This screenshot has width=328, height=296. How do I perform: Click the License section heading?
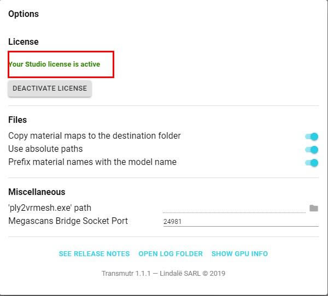tap(24, 42)
